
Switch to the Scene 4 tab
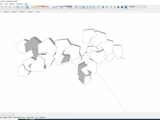22,12
